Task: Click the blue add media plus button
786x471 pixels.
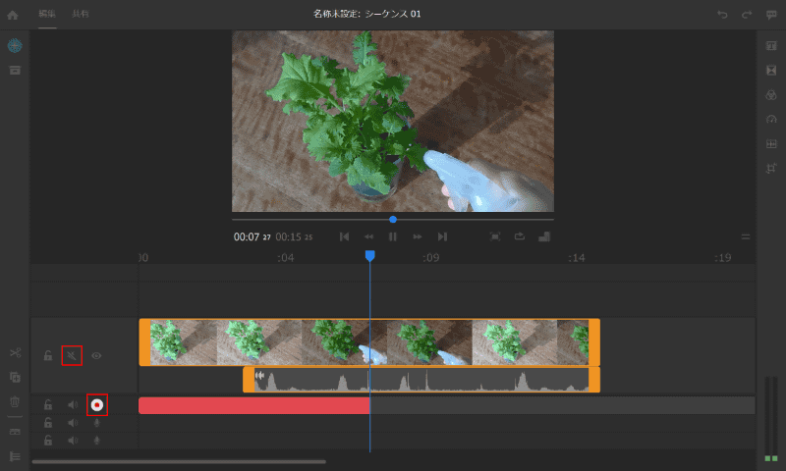Action: [x=15, y=46]
